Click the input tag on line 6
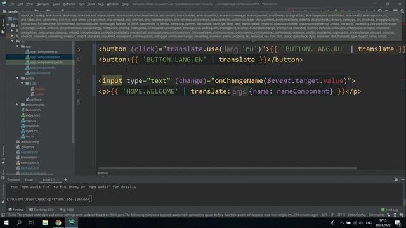This screenshot has height=228, width=406. pyautogui.click(x=112, y=80)
